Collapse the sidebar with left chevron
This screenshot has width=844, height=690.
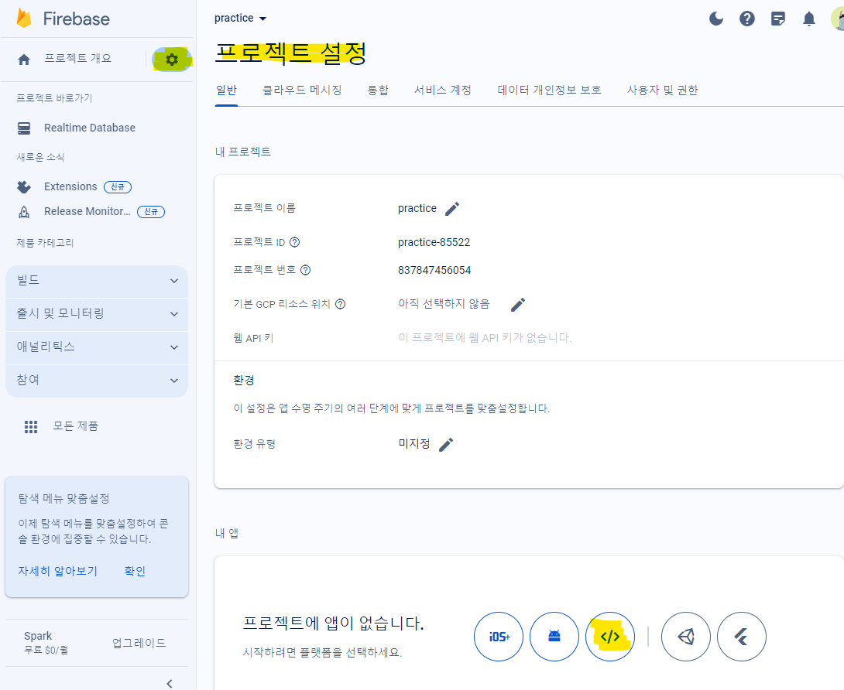(x=170, y=684)
